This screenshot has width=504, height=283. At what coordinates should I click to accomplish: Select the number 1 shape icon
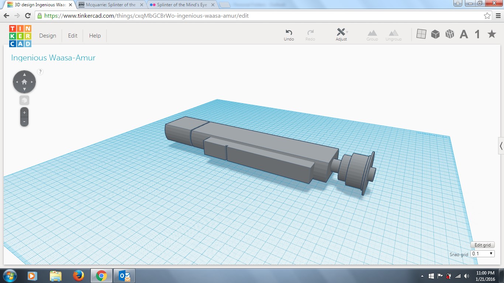[x=477, y=34]
